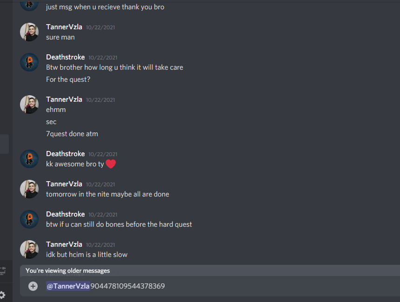Click TannerVzla avatar beside 'idk but hcim'
The width and height of the screenshot is (400, 302).
coord(29,249)
